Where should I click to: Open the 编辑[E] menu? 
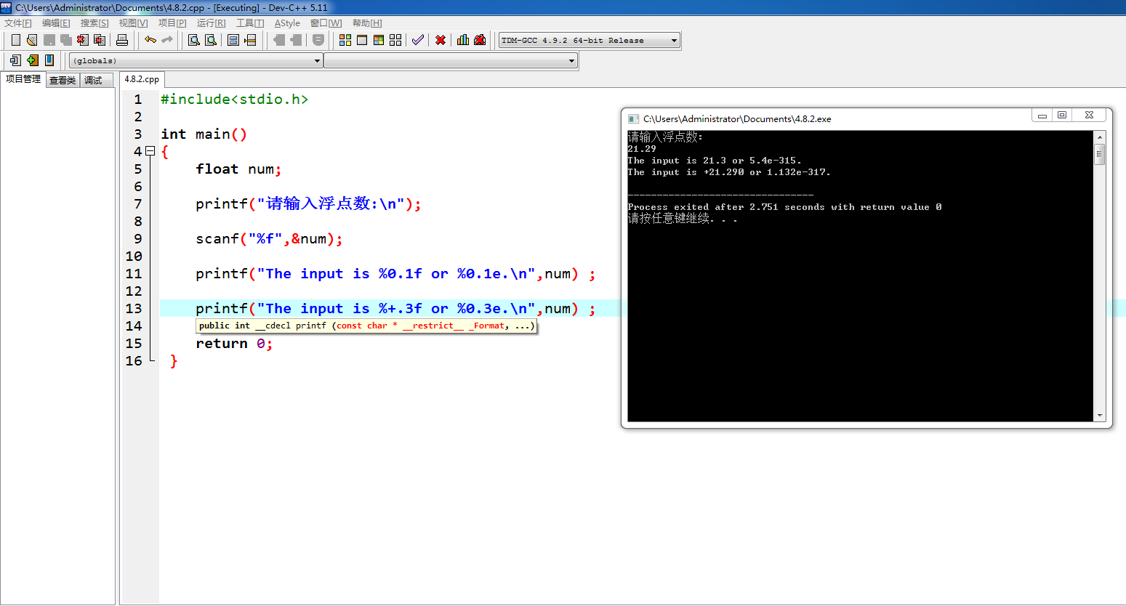pyautogui.click(x=56, y=23)
